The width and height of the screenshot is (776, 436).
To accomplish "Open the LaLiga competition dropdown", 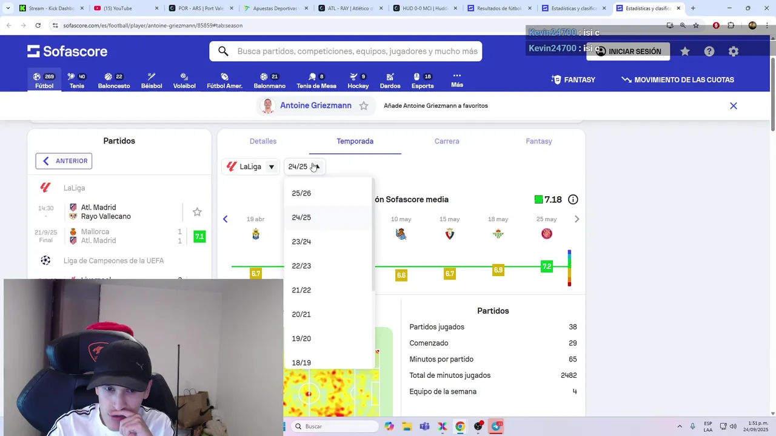I will tap(250, 167).
